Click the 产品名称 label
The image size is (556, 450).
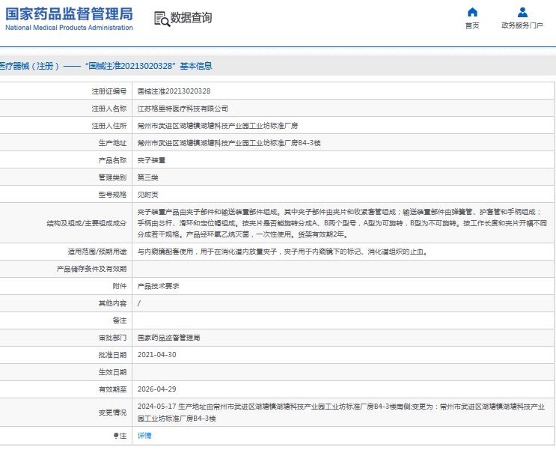click(112, 160)
